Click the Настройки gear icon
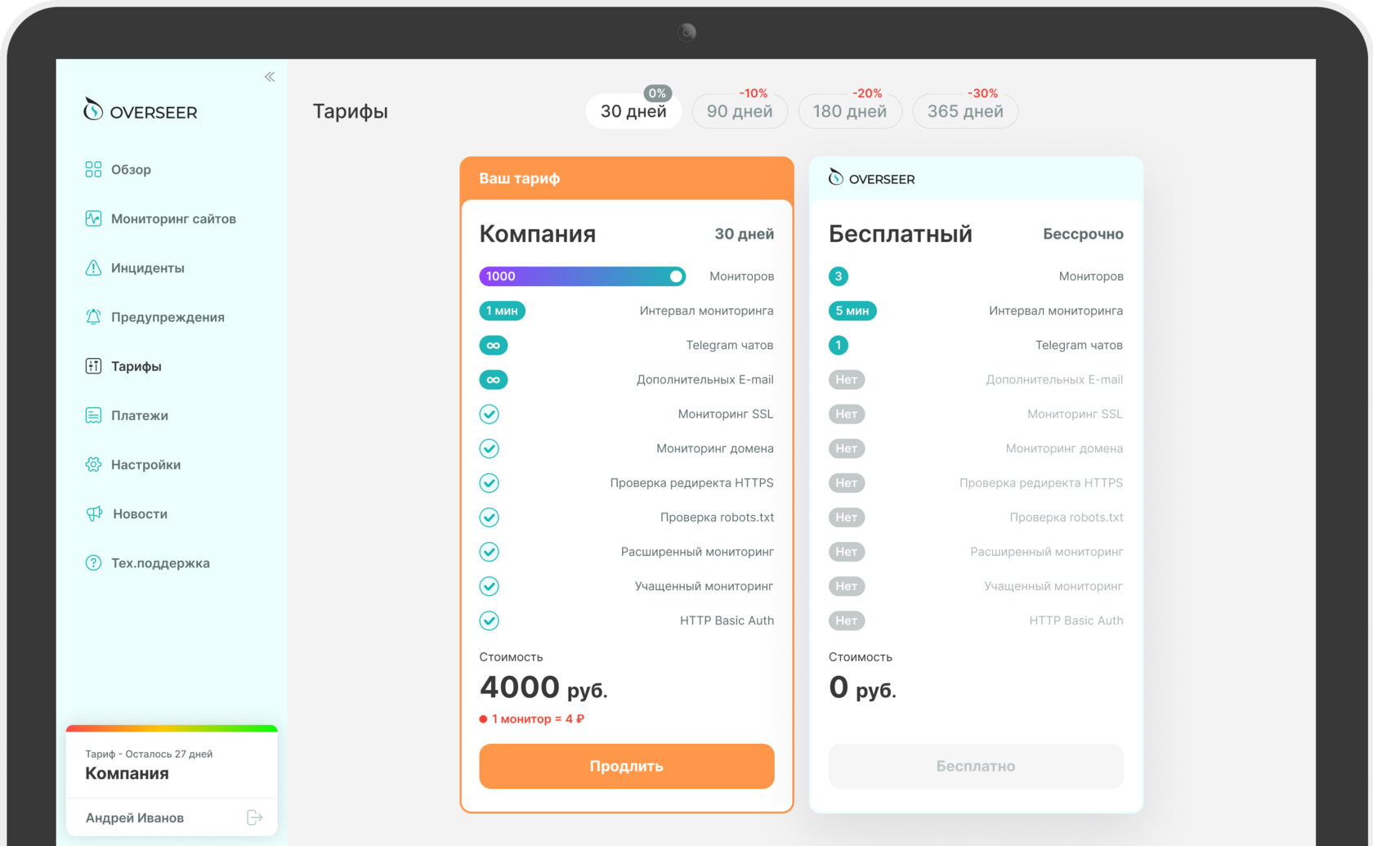1373x846 pixels. pos(93,464)
